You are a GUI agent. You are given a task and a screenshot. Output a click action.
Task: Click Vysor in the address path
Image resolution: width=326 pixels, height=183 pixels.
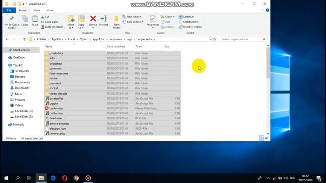tap(84, 39)
